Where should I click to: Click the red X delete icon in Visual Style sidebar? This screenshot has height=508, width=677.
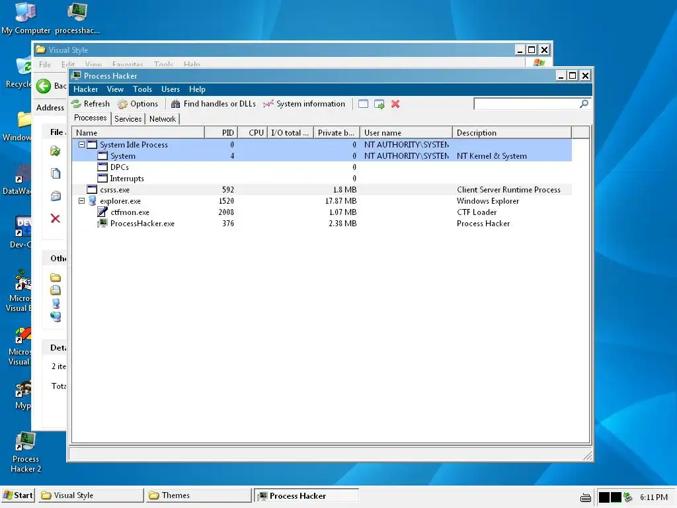tap(56, 218)
